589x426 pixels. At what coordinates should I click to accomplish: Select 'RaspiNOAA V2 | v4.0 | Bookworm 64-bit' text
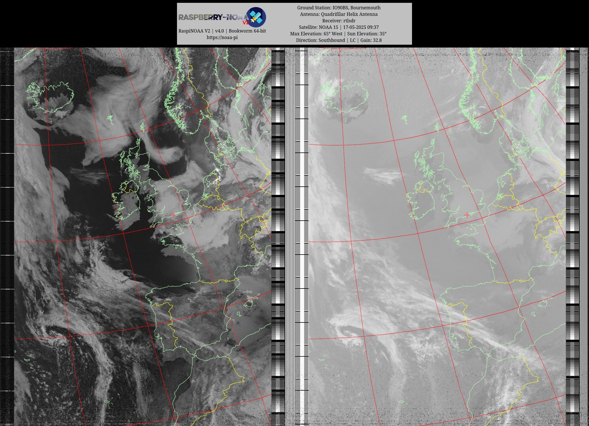click(x=222, y=31)
